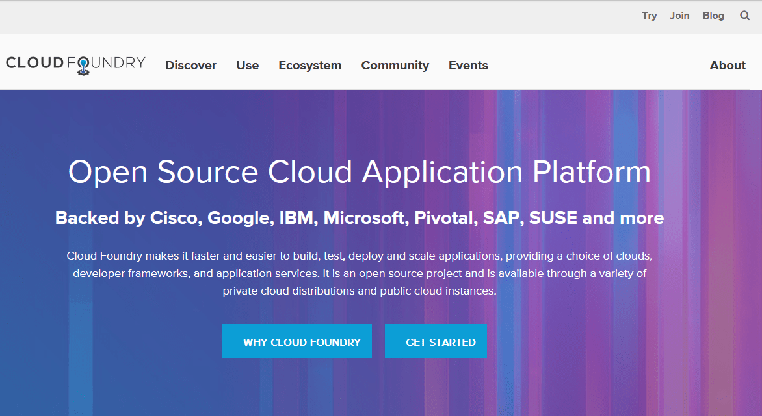Click the Backed by Cisco, Google subheading
Screen dimensions: 762x416
[x=359, y=217]
